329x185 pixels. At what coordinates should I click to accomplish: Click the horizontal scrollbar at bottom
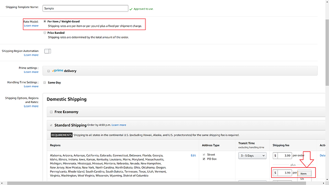pos(156,183)
